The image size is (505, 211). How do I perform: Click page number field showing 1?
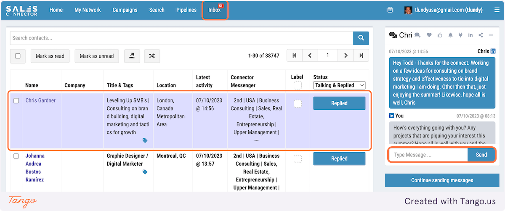(328, 55)
